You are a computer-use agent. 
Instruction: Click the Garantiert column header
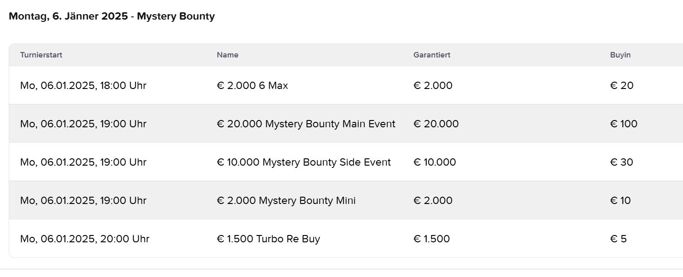point(431,55)
